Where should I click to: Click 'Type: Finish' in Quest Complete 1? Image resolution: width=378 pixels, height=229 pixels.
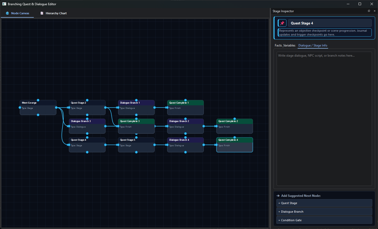pyautogui.click(x=174, y=108)
